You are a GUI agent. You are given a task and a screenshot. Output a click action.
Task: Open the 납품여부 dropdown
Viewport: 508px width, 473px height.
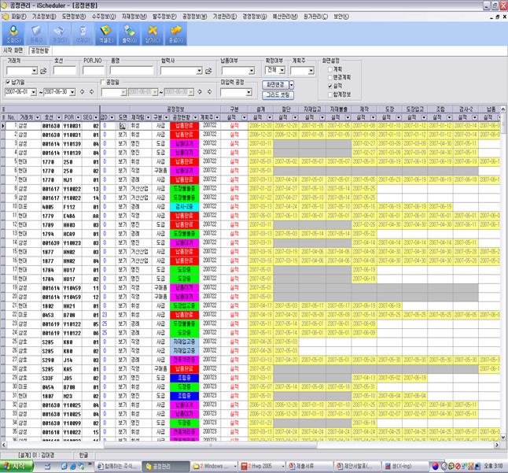(252, 71)
